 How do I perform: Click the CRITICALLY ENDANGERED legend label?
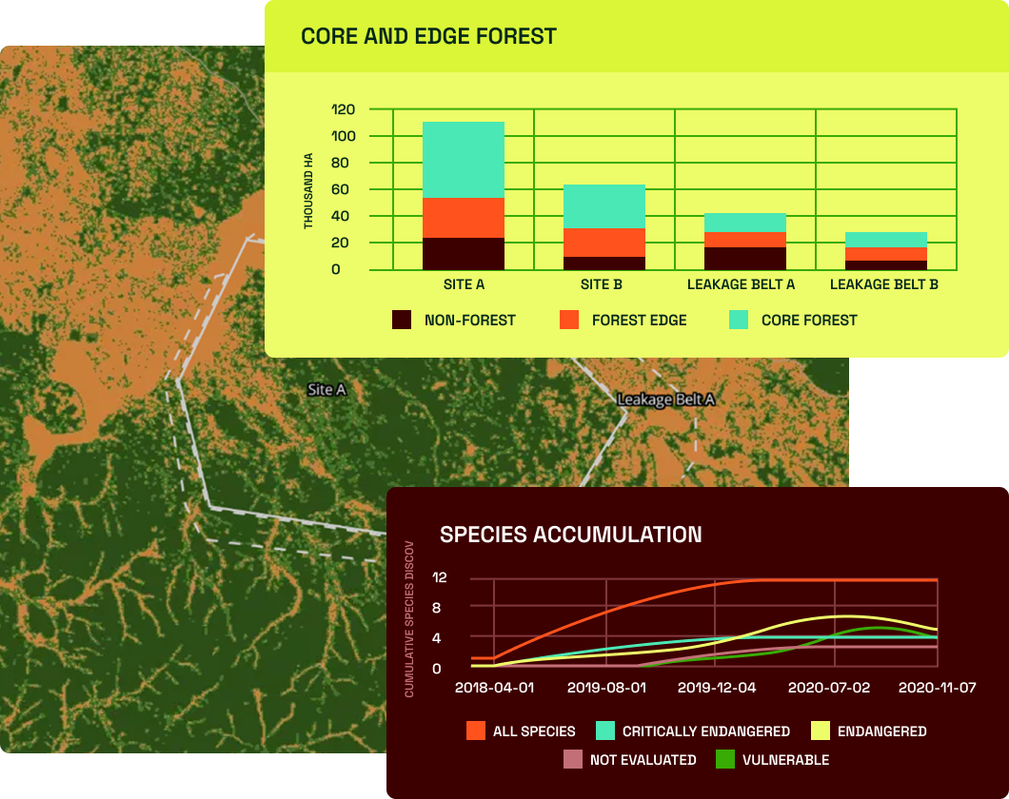tap(706, 731)
